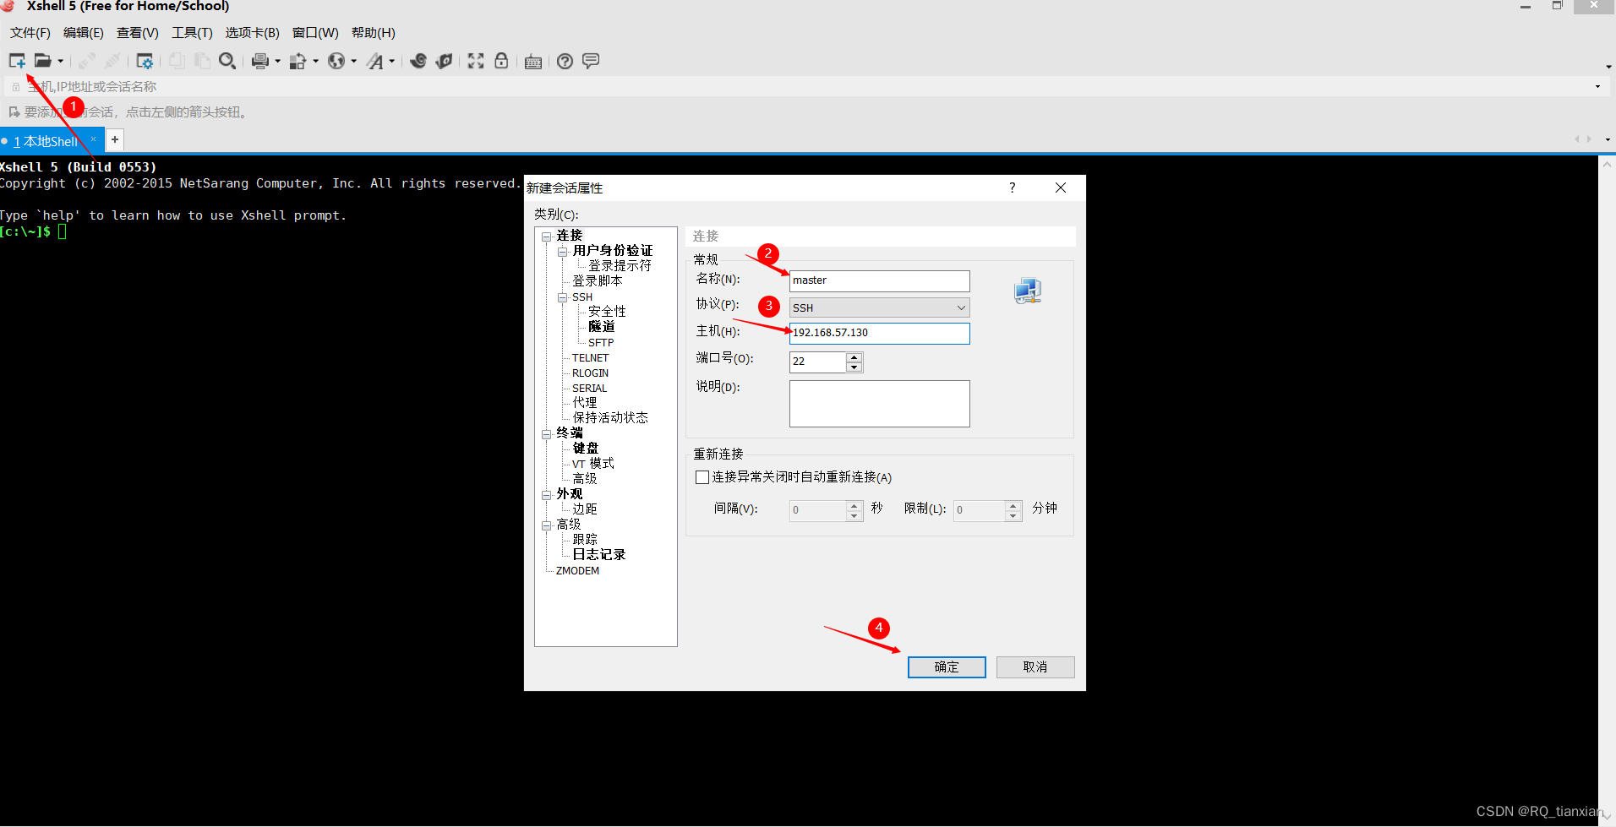Open the 查看(V) menu

click(138, 33)
